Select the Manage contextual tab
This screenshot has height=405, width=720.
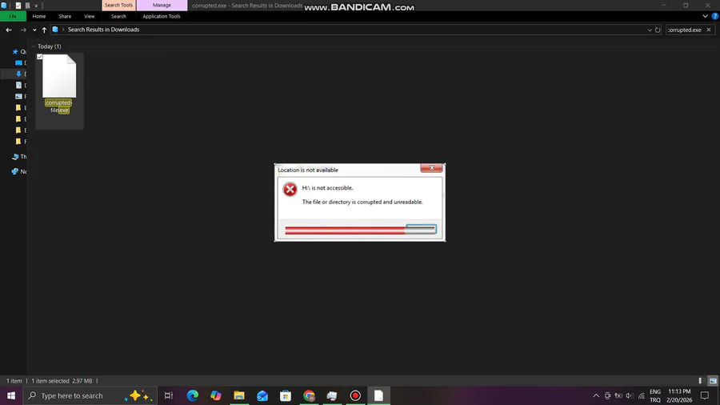(162, 5)
